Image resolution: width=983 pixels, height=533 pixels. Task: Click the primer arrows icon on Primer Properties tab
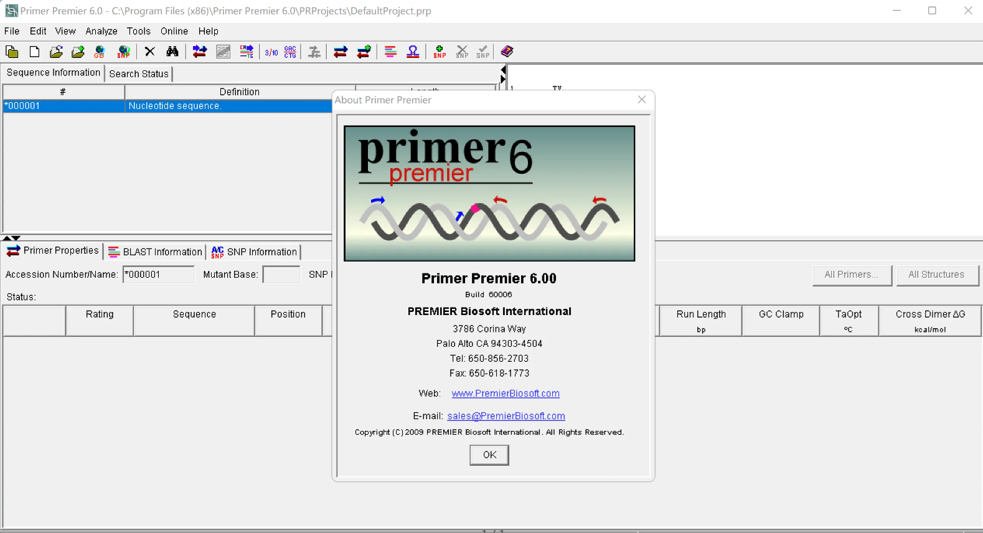click(x=13, y=251)
